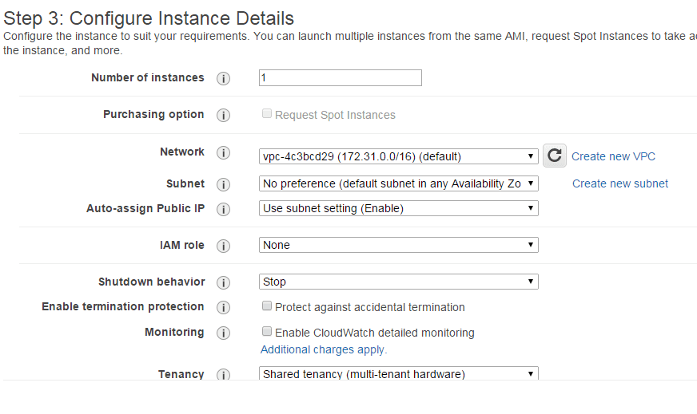Check Protect against accidental termination
Viewport: 697px width, 414px height.
click(267, 306)
